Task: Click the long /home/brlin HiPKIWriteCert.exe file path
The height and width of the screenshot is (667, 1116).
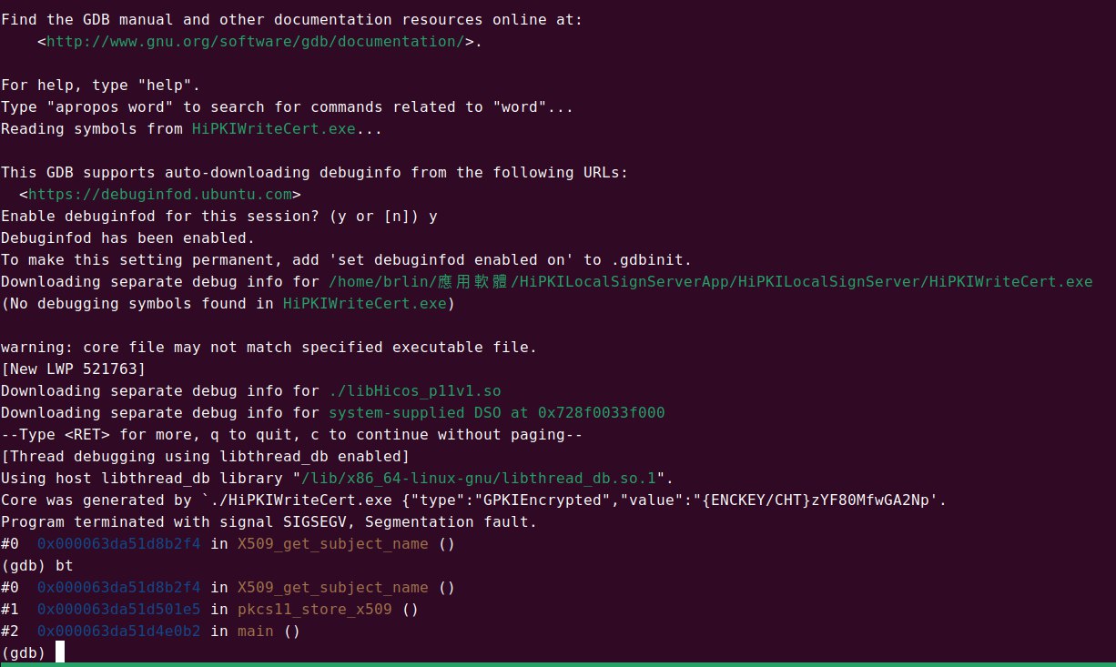Action: point(710,281)
